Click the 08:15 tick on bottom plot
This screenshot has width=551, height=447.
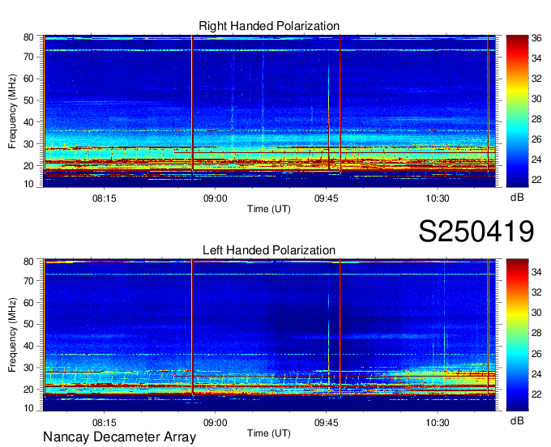pyautogui.click(x=104, y=423)
